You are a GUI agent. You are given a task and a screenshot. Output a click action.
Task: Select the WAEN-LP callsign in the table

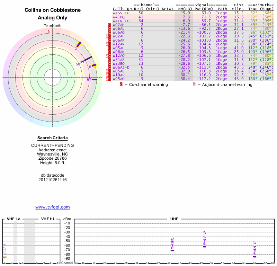coord(121,21)
